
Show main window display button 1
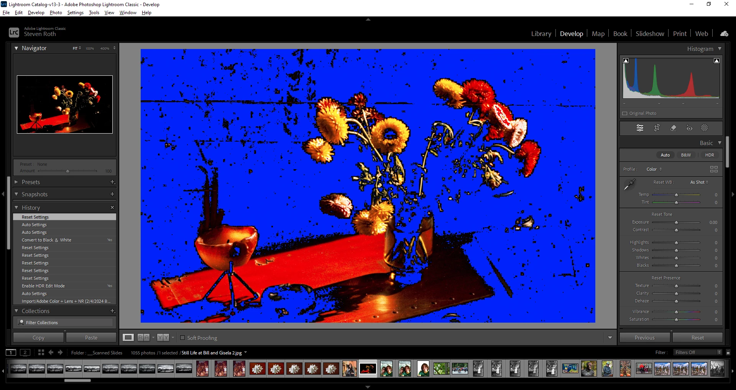coord(11,352)
